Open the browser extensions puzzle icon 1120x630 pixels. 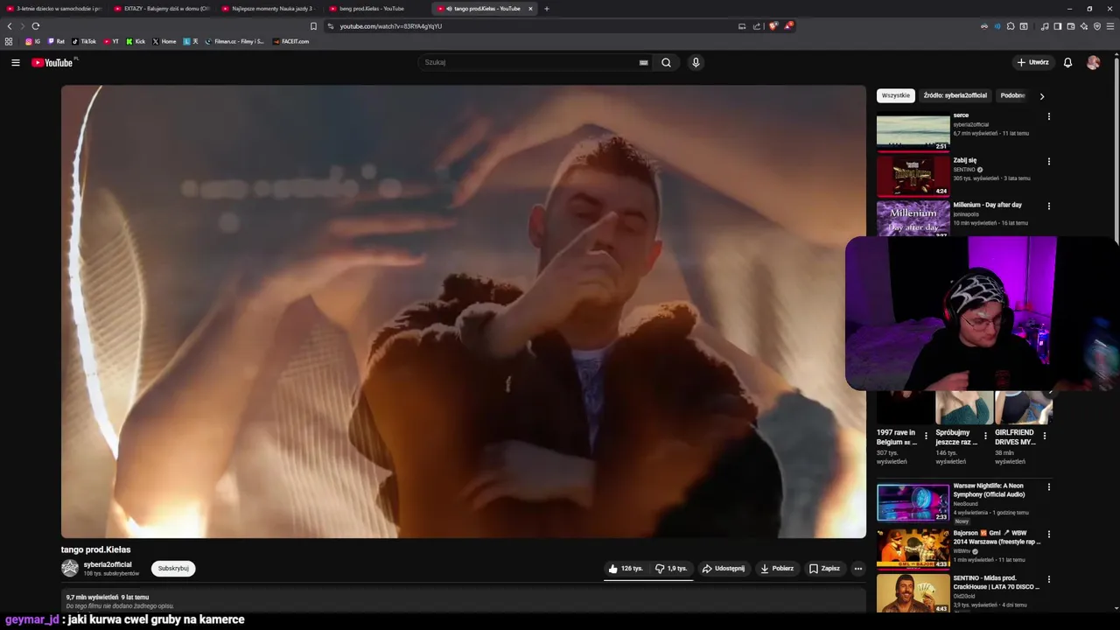[1011, 26]
